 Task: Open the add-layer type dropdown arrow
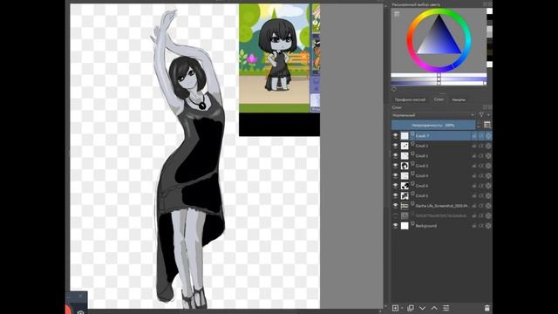[x=402, y=308]
